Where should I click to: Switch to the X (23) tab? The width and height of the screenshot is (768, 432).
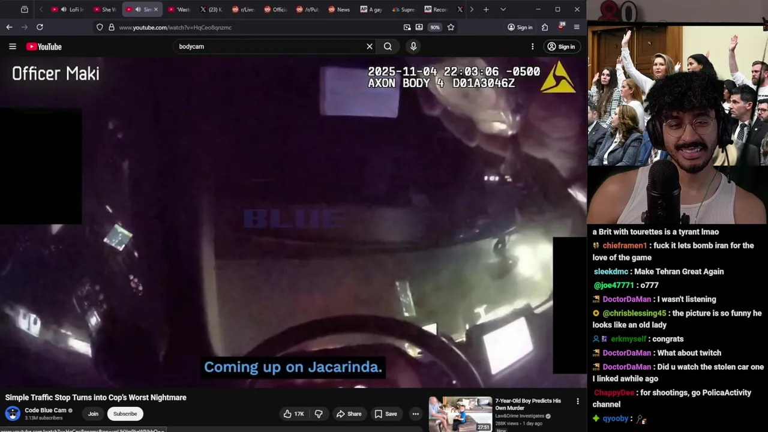211,10
